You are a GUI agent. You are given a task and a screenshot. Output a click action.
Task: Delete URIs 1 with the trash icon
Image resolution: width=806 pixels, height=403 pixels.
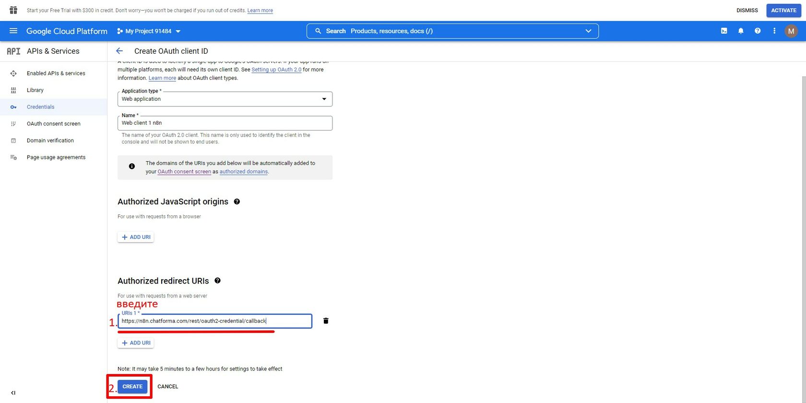tap(326, 321)
